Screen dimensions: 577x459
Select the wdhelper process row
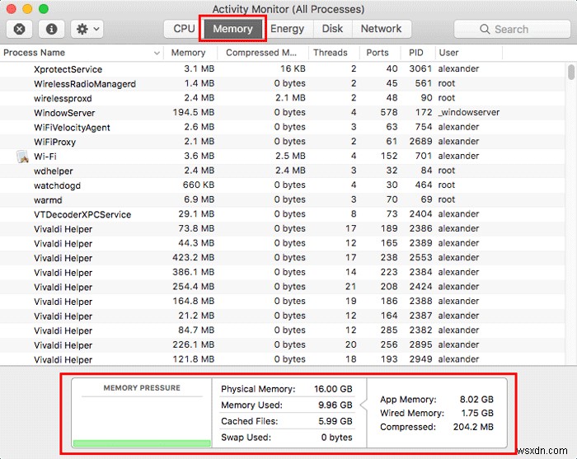283,171
